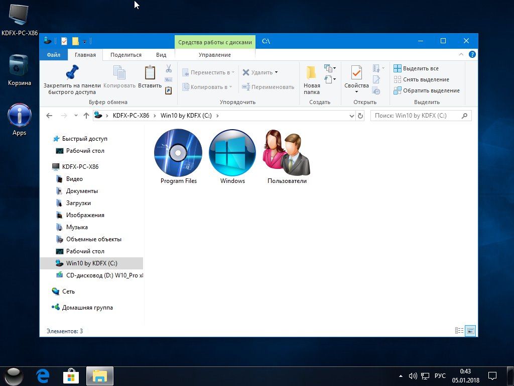Switch to large icons view in status bar
The height and width of the screenshot is (386, 514).
pos(470,331)
